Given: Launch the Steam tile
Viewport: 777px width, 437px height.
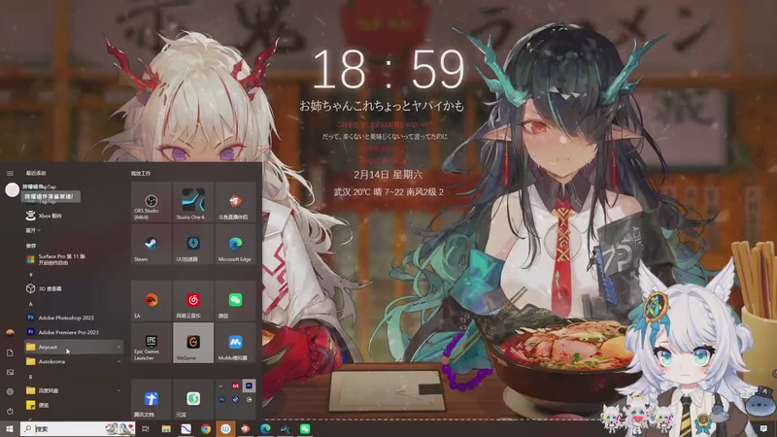Looking at the screenshot, I should 152,244.
